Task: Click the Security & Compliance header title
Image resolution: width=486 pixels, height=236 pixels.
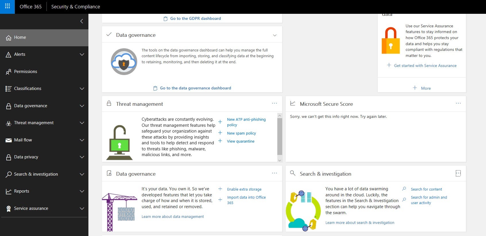Action: point(75,7)
